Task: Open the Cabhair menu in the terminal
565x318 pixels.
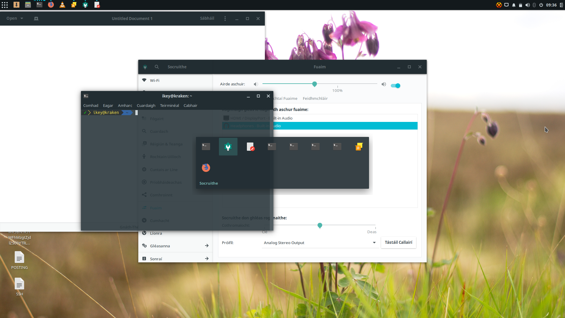Action: point(190,105)
